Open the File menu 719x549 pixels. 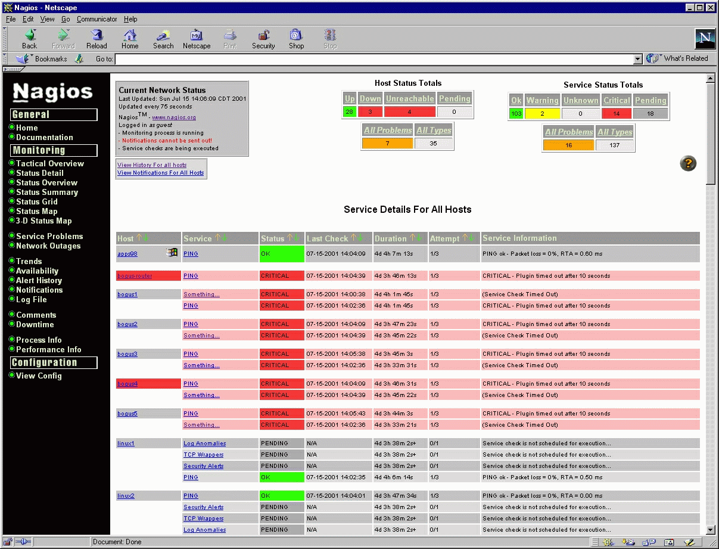(11, 19)
